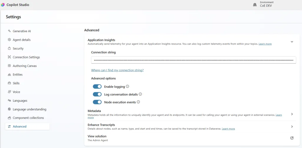Click the Copilot Studio title text
Viewport: 302px width, 148px height.
click(18, 5)
